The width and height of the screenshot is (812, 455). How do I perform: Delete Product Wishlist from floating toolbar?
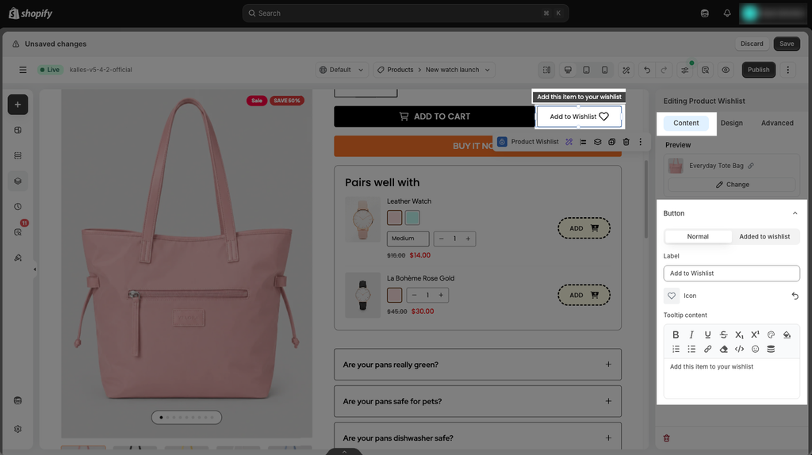pos(626,142)
